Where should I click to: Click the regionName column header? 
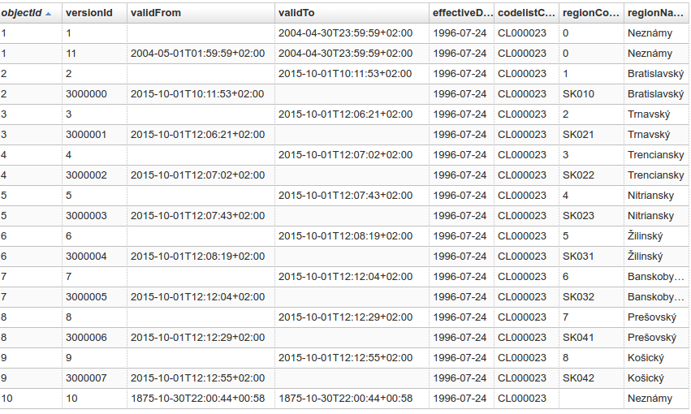pyautogui.click(x=656, y=13)
